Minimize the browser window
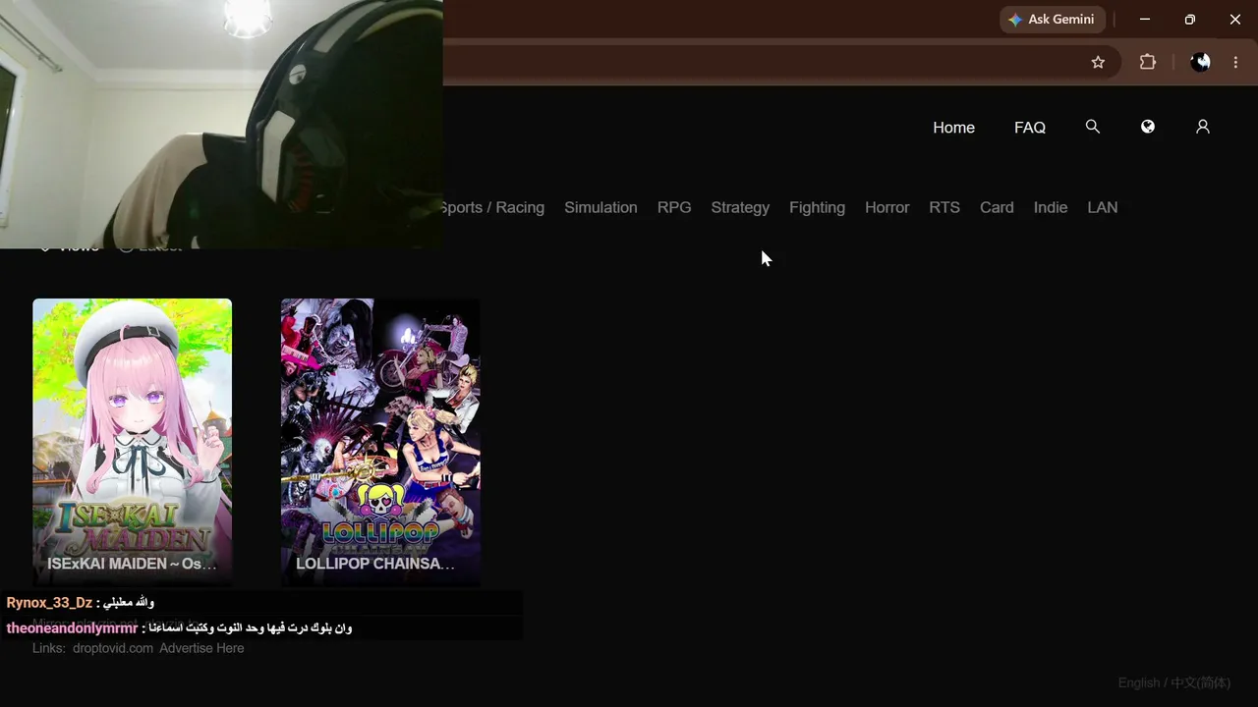 [1145, 20]
